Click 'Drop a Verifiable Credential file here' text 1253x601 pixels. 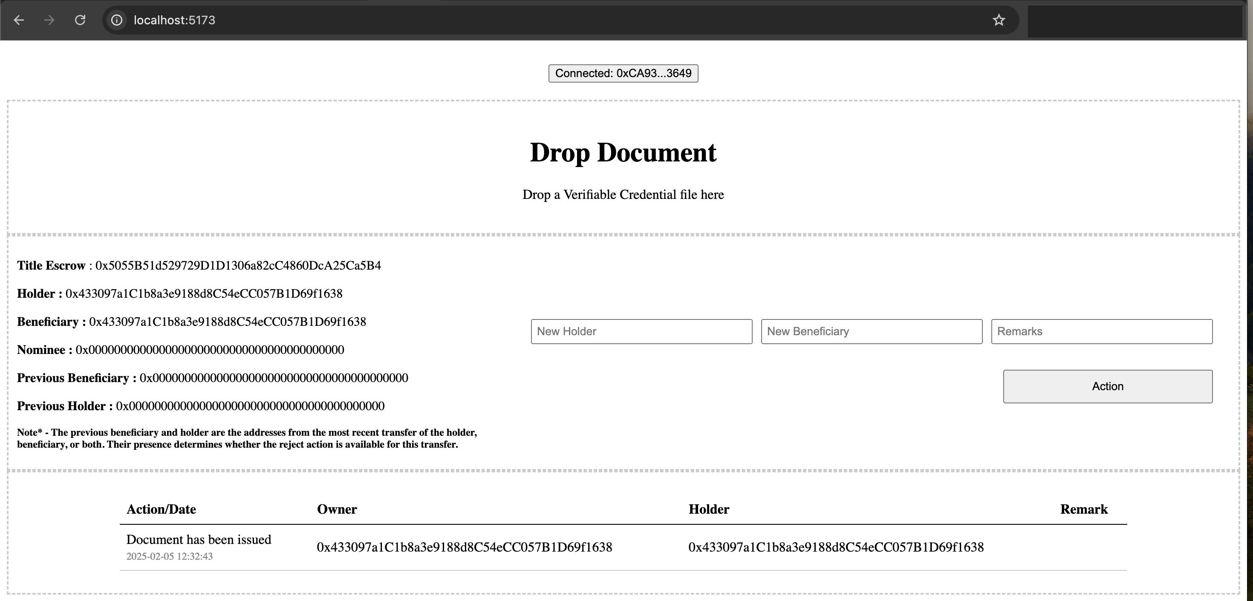click(623, 195)
